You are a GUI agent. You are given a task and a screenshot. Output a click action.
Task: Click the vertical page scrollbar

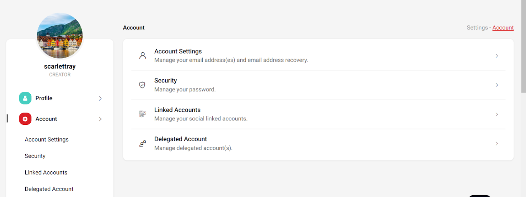523,47
